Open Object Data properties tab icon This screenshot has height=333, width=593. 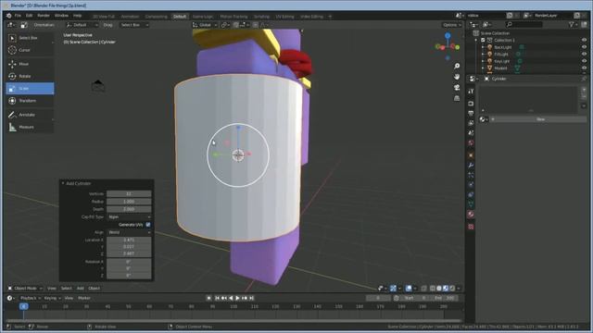471,204
